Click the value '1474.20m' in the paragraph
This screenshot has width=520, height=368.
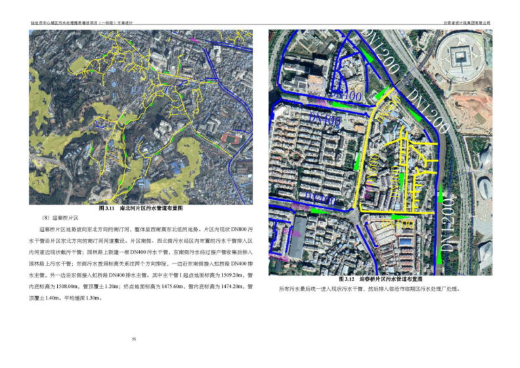pyautogui.click(x=232, y=287)
